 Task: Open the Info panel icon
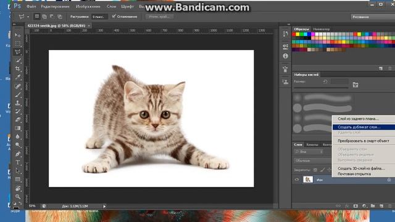285,56
